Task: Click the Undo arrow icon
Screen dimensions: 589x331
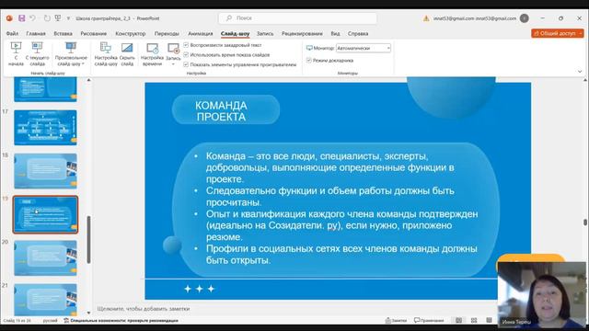Action: (x=32, y=18)
